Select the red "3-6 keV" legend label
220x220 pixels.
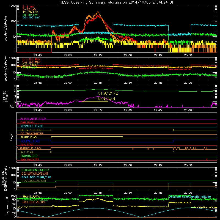pyautogui.click(x=29, y=7)
